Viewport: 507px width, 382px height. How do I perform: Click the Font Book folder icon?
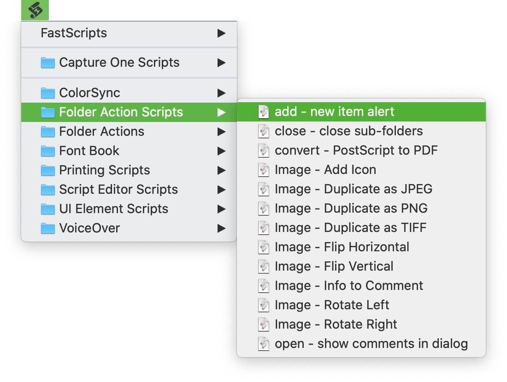click(x=48, y=151)
